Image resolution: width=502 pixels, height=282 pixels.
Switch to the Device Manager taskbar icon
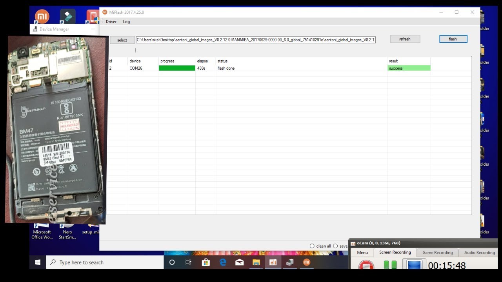[290, 262]
